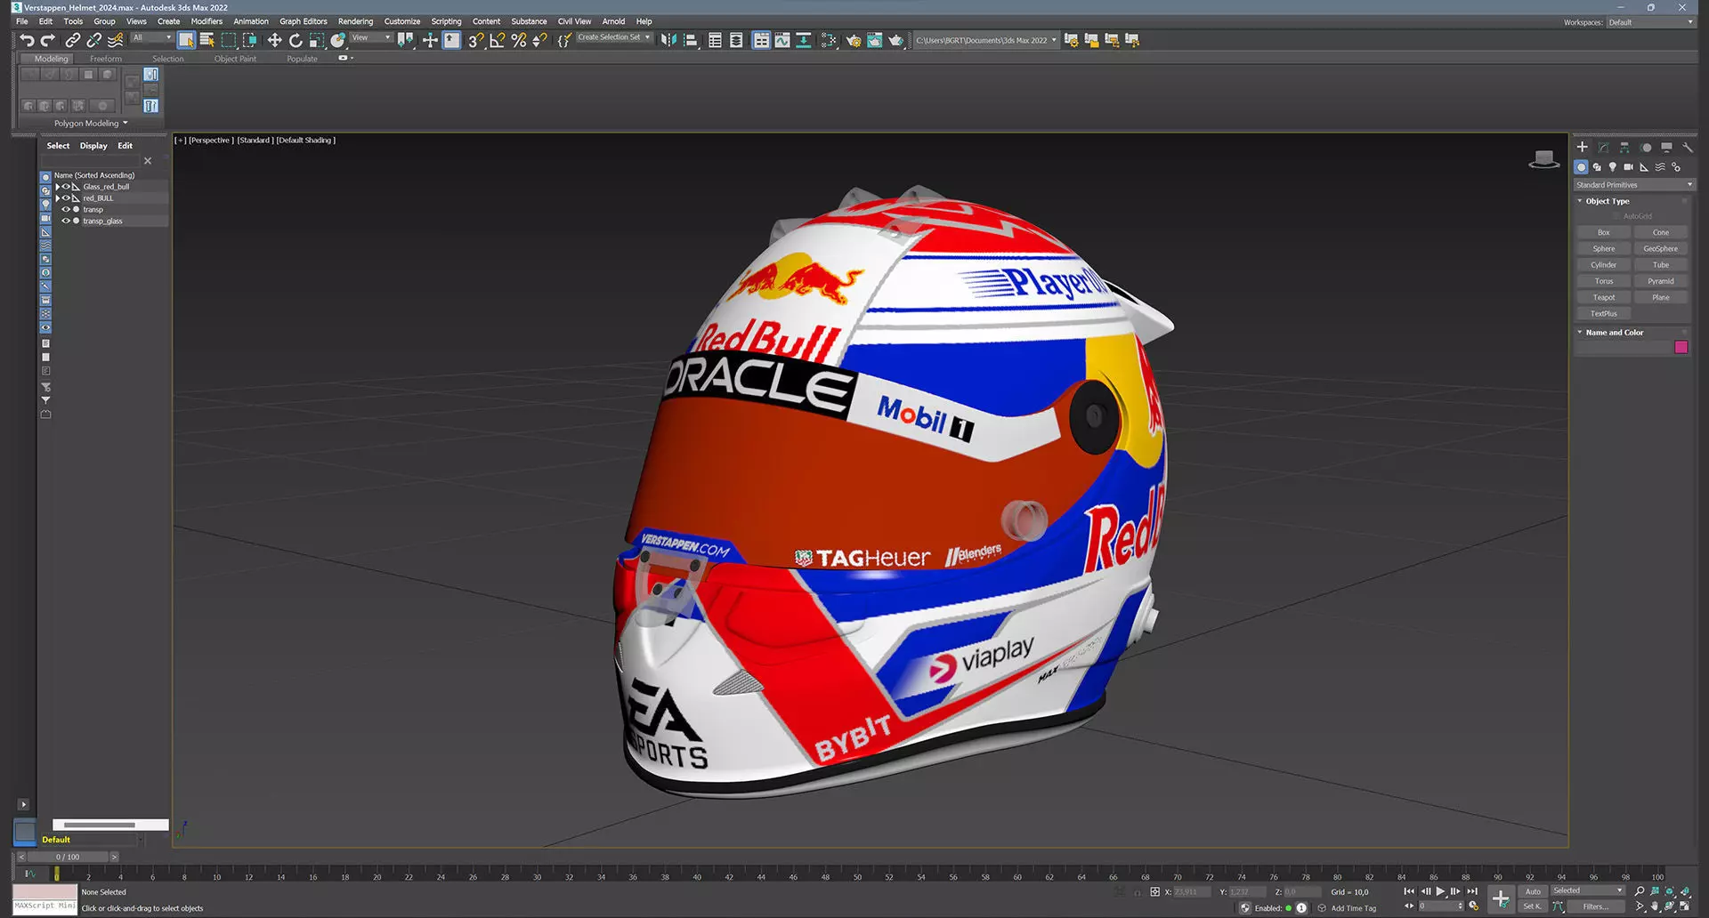Toggle visibility eye of Glass_red_bull
Screen dimensions: 1709x918
[66, 187]
